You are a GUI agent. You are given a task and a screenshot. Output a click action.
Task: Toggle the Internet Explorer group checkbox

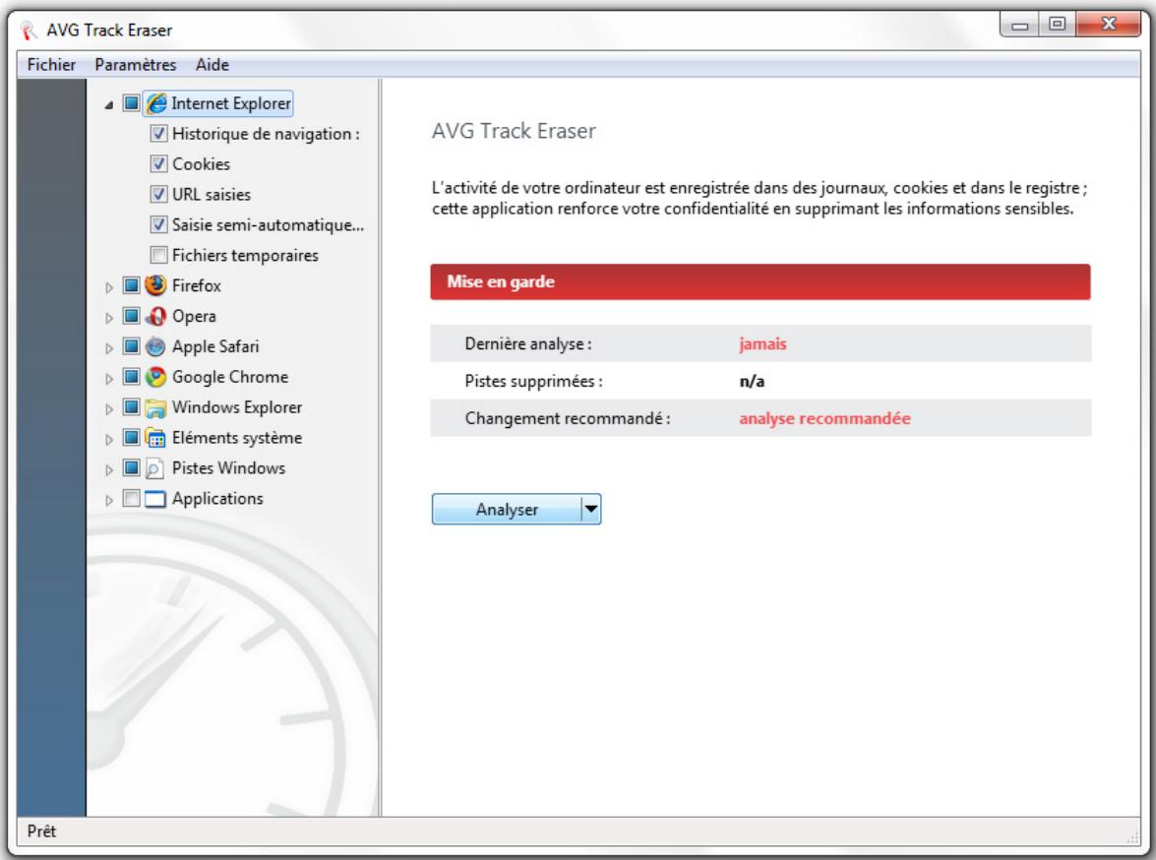(x=131, y=102)
